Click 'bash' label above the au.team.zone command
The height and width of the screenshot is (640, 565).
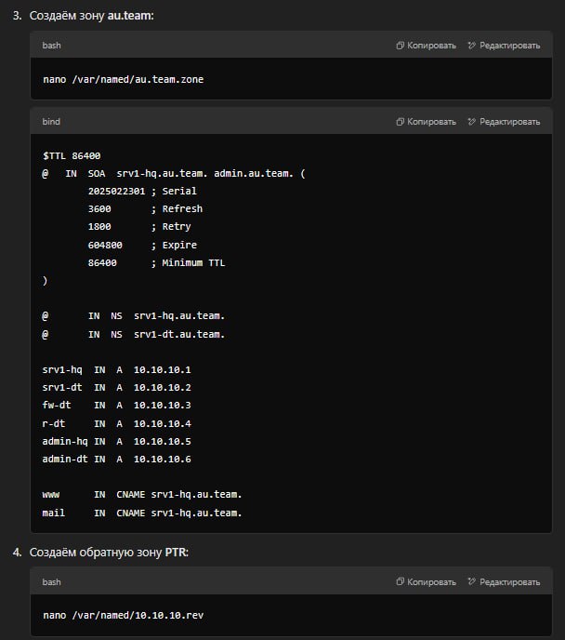tap(52, 45)
